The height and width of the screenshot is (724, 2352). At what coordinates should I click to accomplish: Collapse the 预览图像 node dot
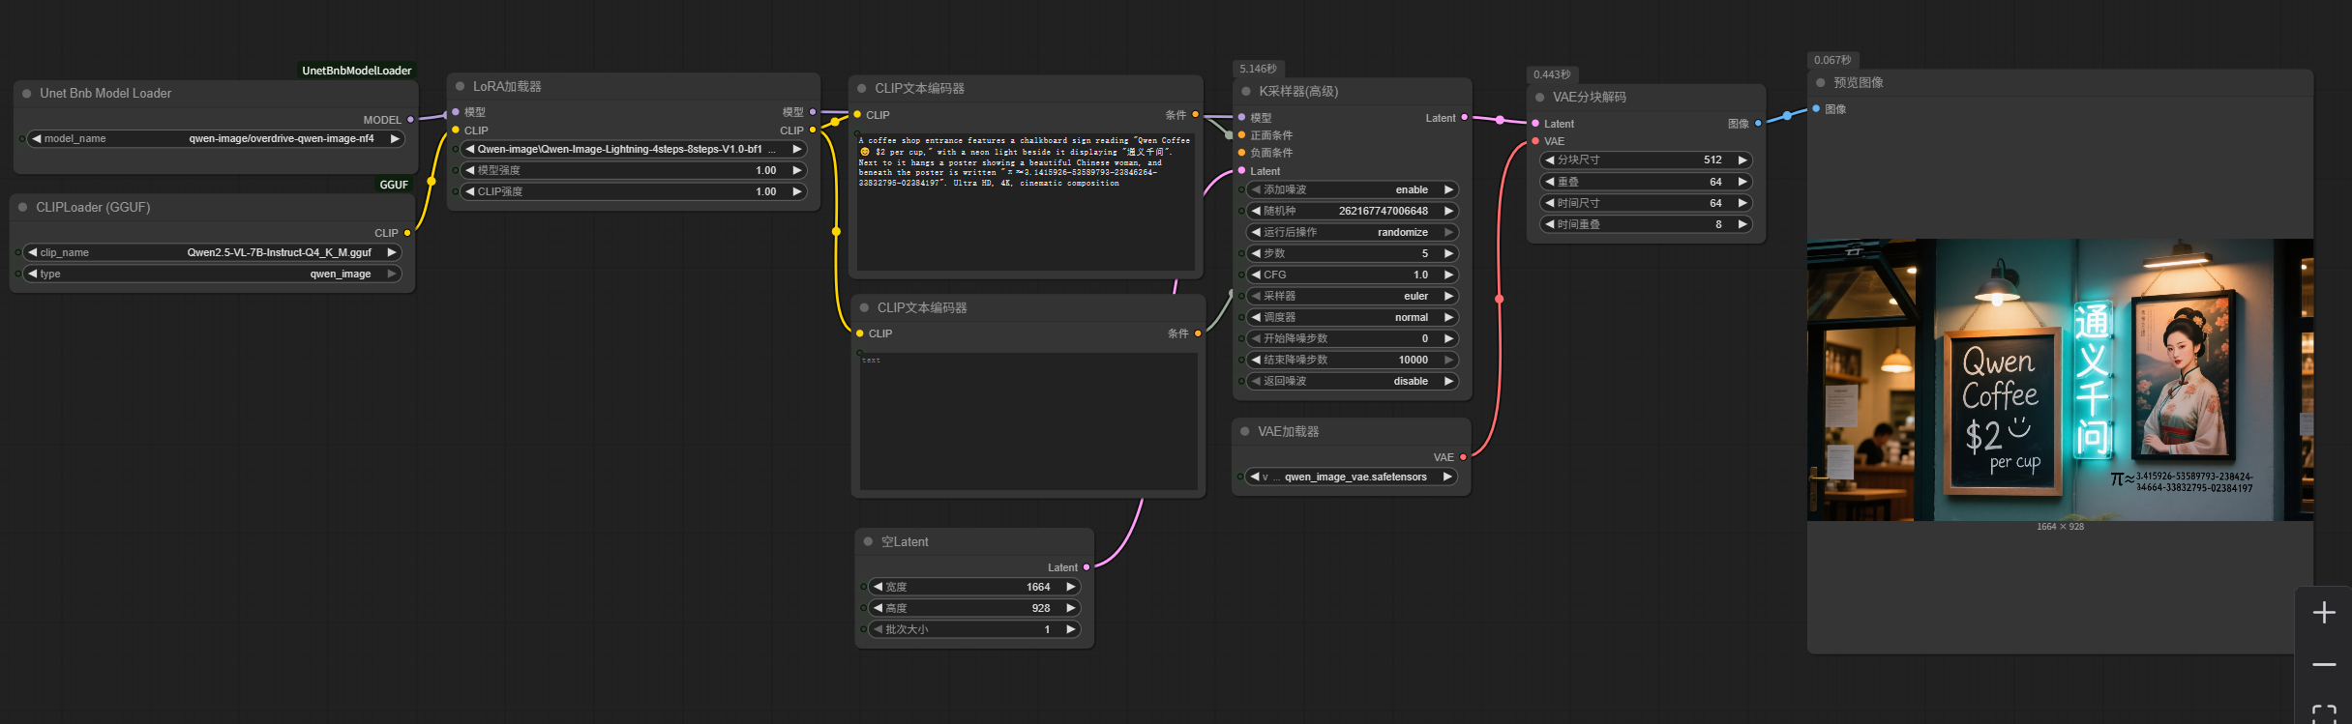point(1820,82)
